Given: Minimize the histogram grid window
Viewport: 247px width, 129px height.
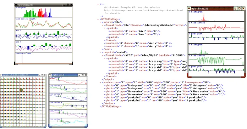Looking at the screenshot, I should 39,75.
